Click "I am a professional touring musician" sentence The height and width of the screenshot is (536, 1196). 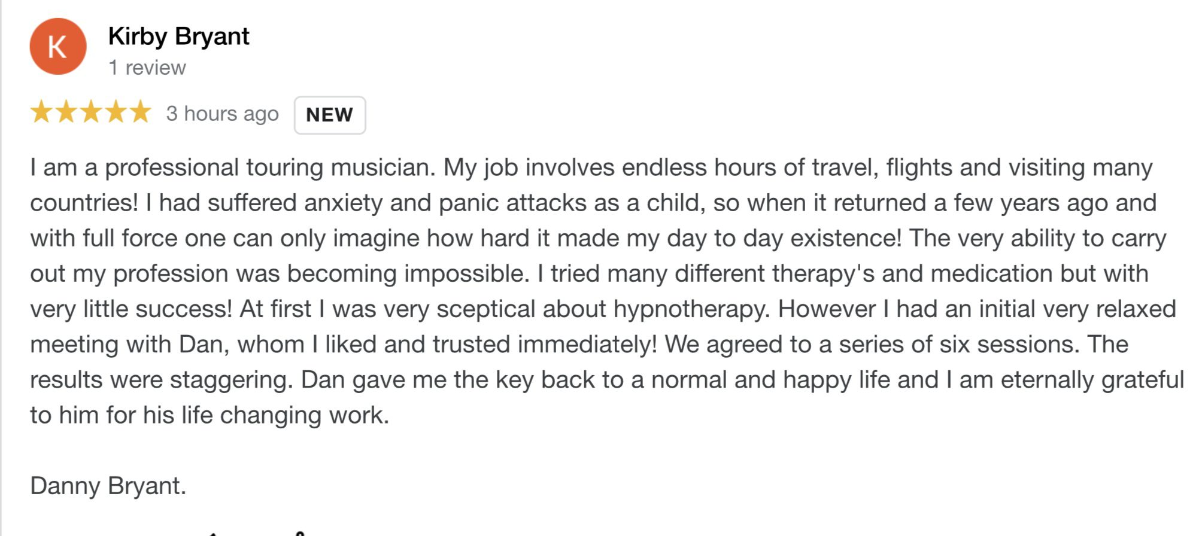click(x=232, y=167)
